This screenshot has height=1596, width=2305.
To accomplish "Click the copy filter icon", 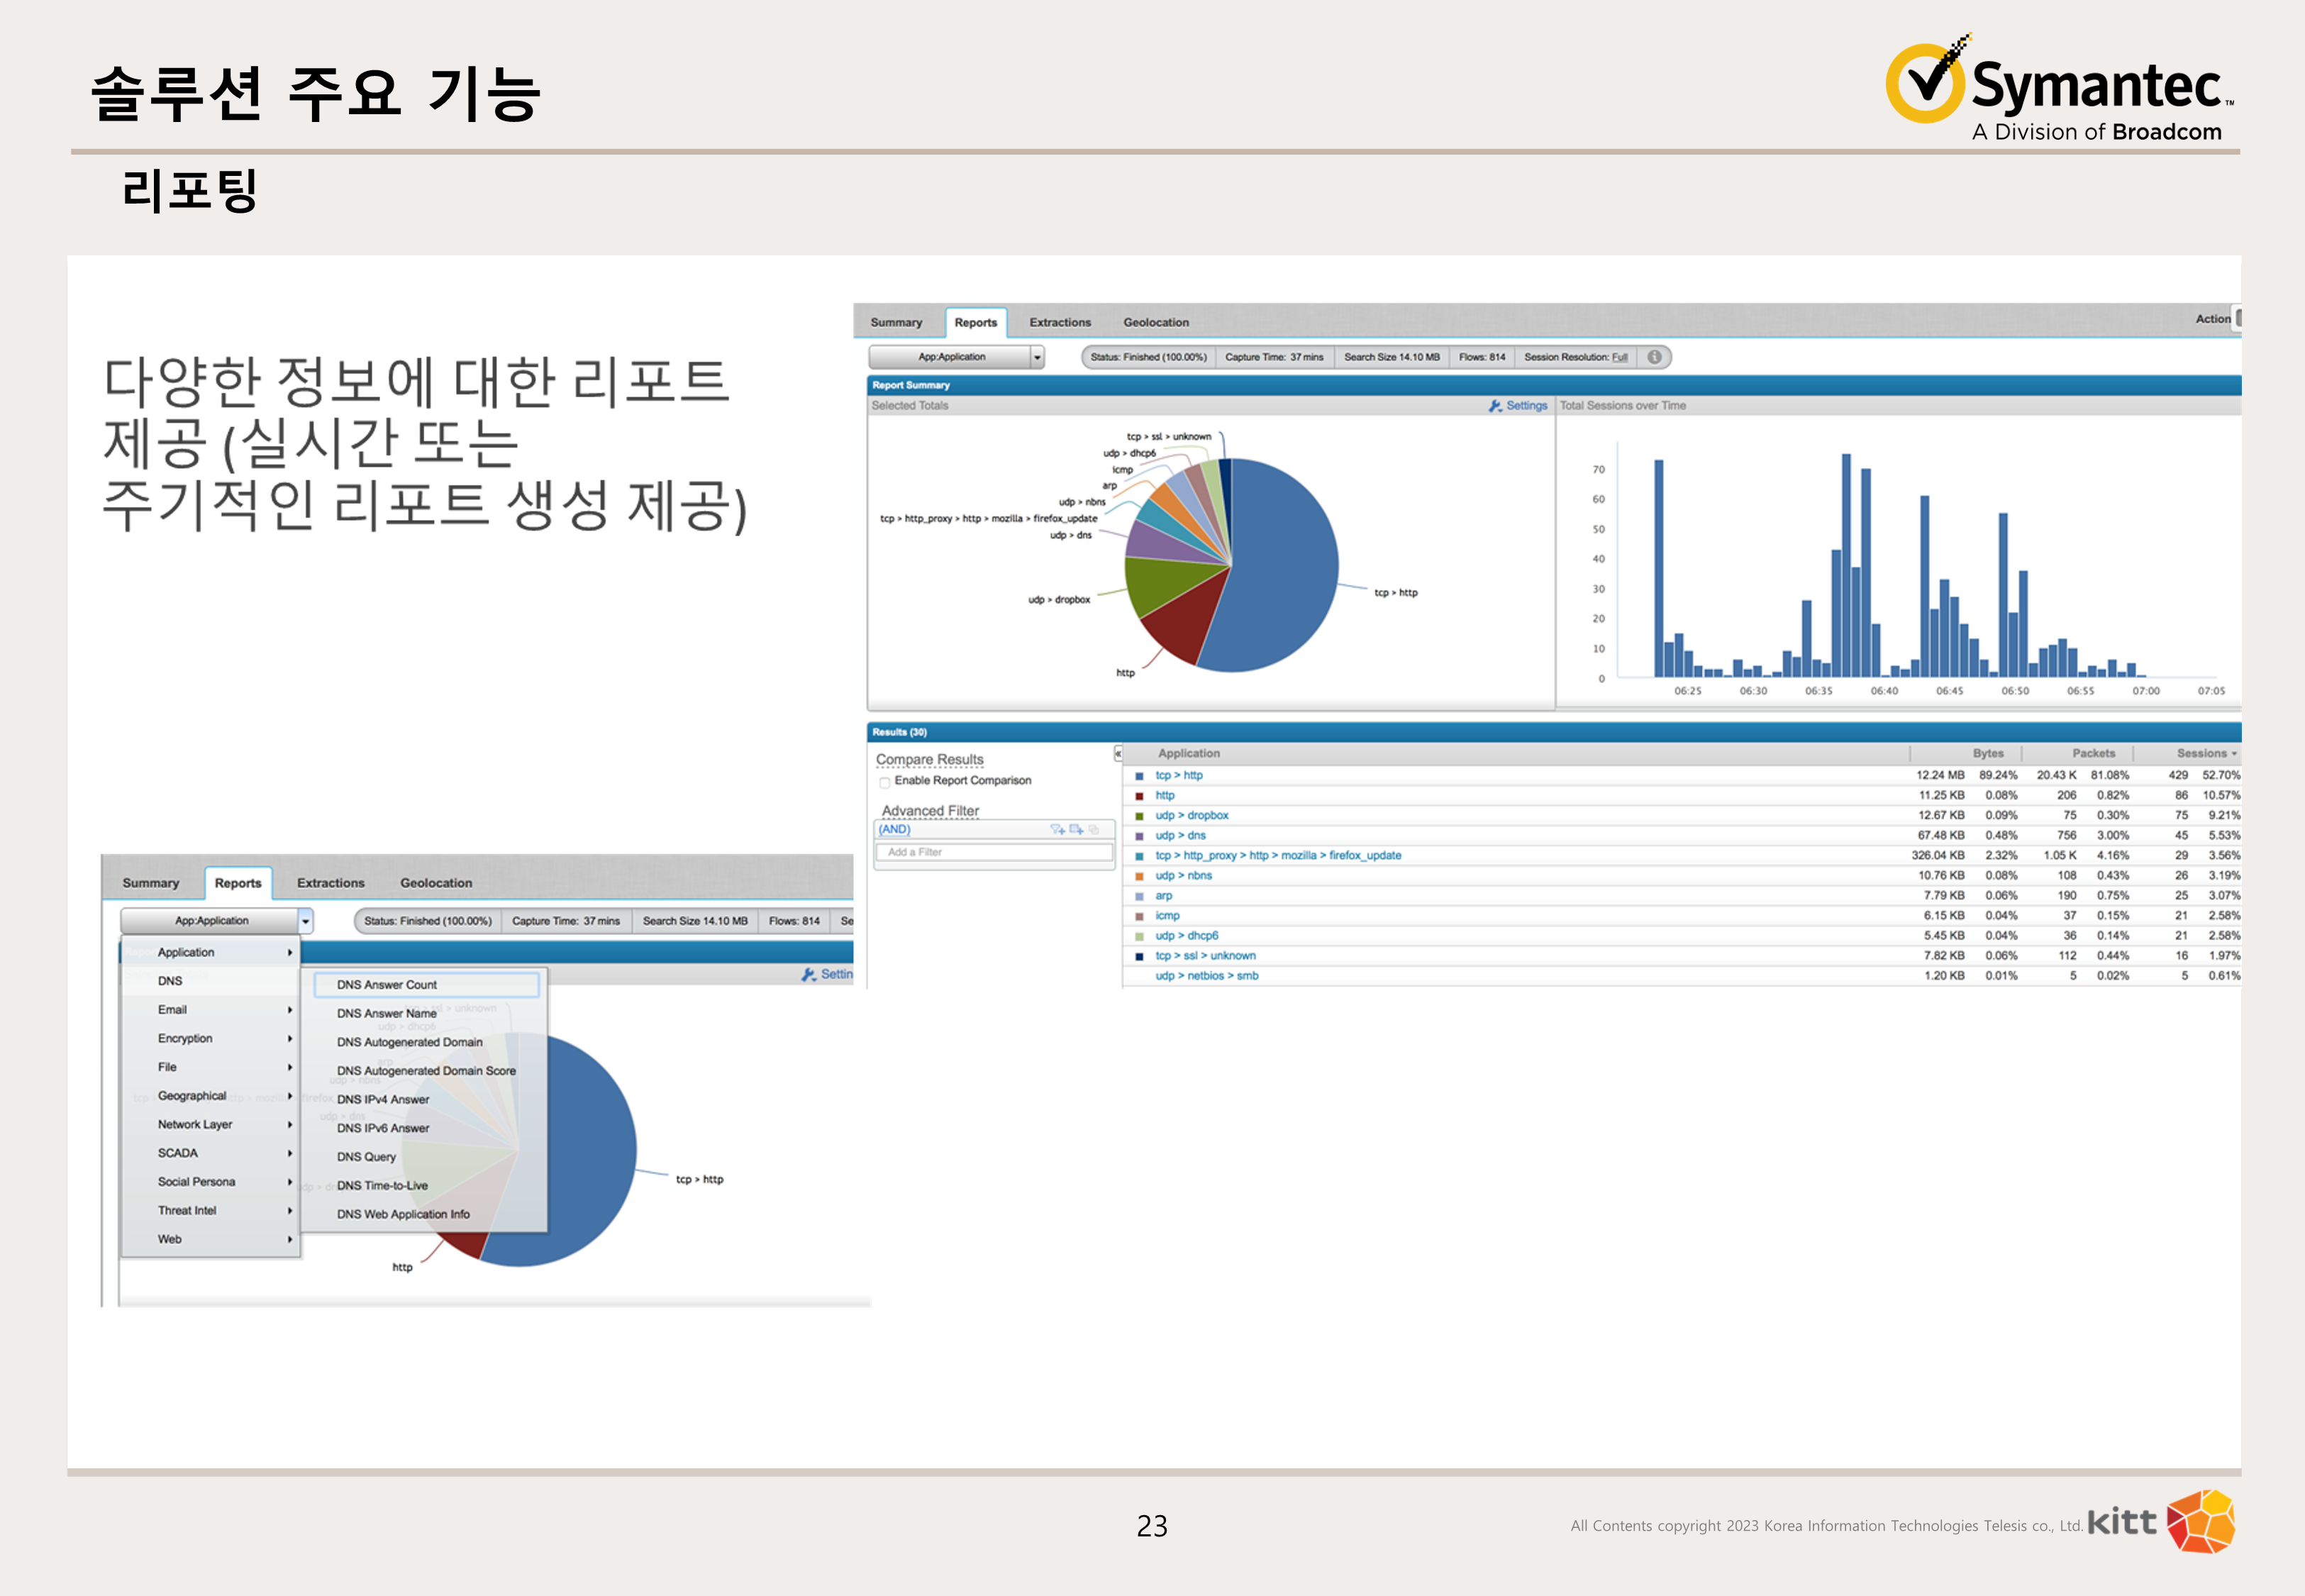I will (1094, 829).
